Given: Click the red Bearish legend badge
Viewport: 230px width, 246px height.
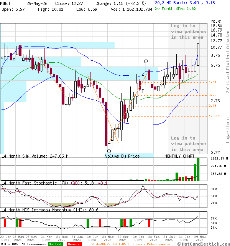Looking at the screenshot, I should [74, 244].
